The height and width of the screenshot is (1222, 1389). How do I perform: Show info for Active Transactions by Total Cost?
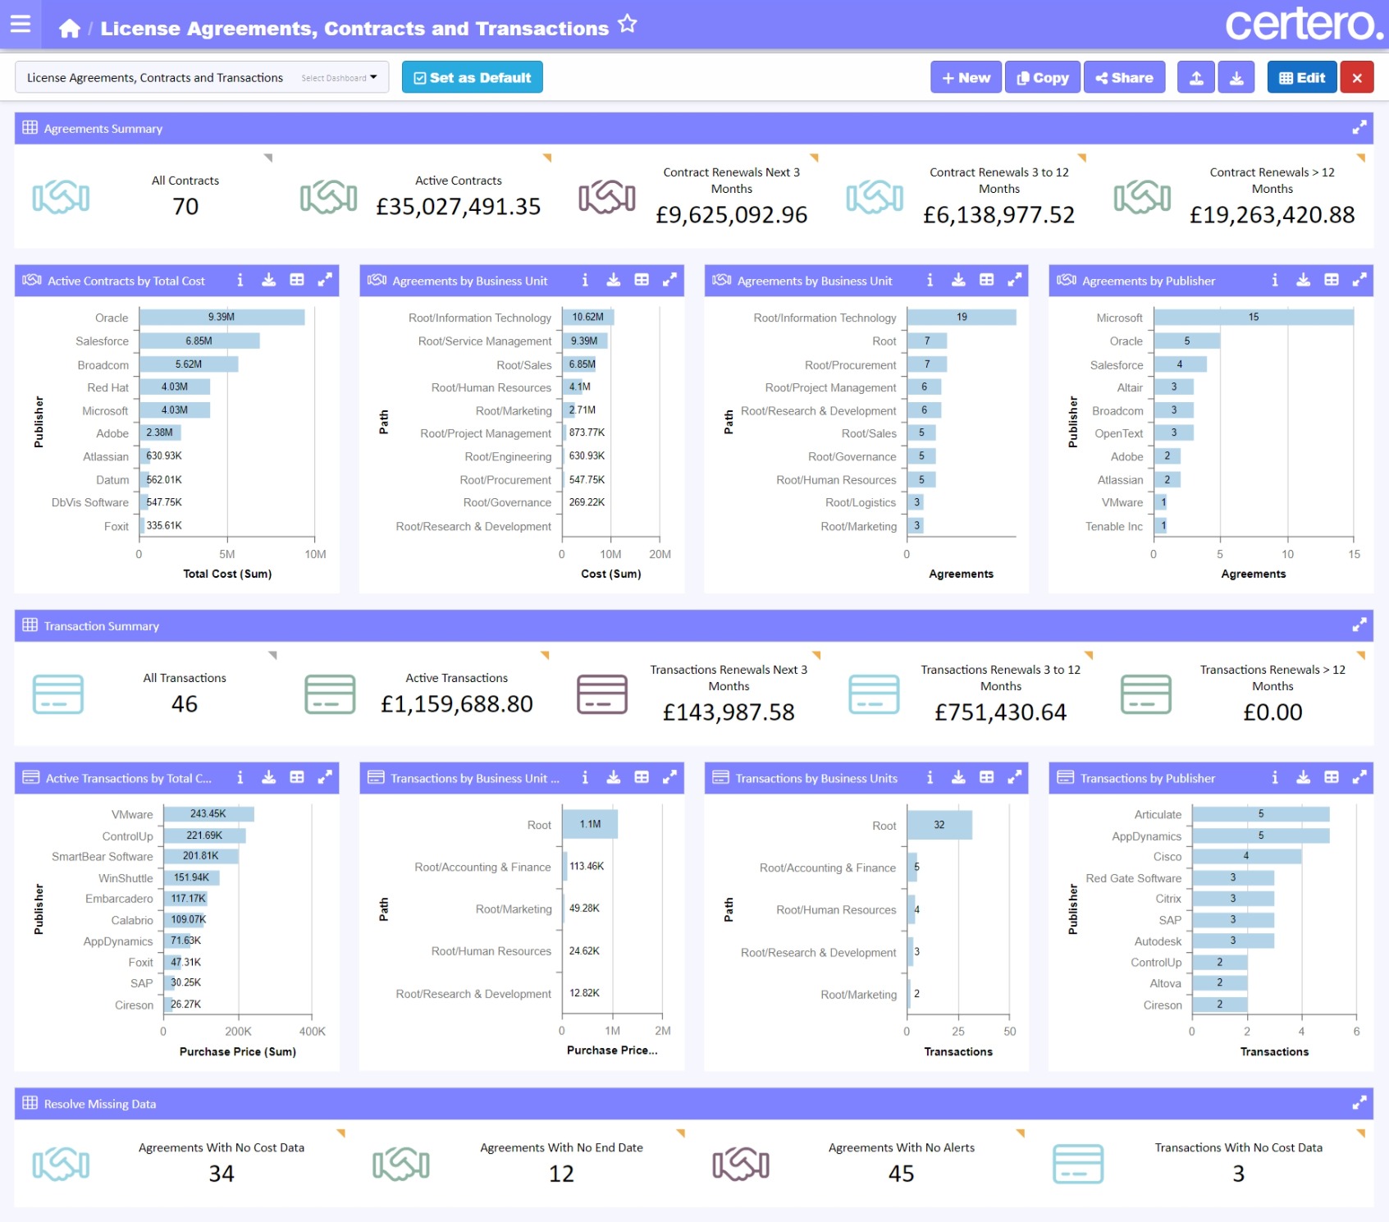[240, 778]
